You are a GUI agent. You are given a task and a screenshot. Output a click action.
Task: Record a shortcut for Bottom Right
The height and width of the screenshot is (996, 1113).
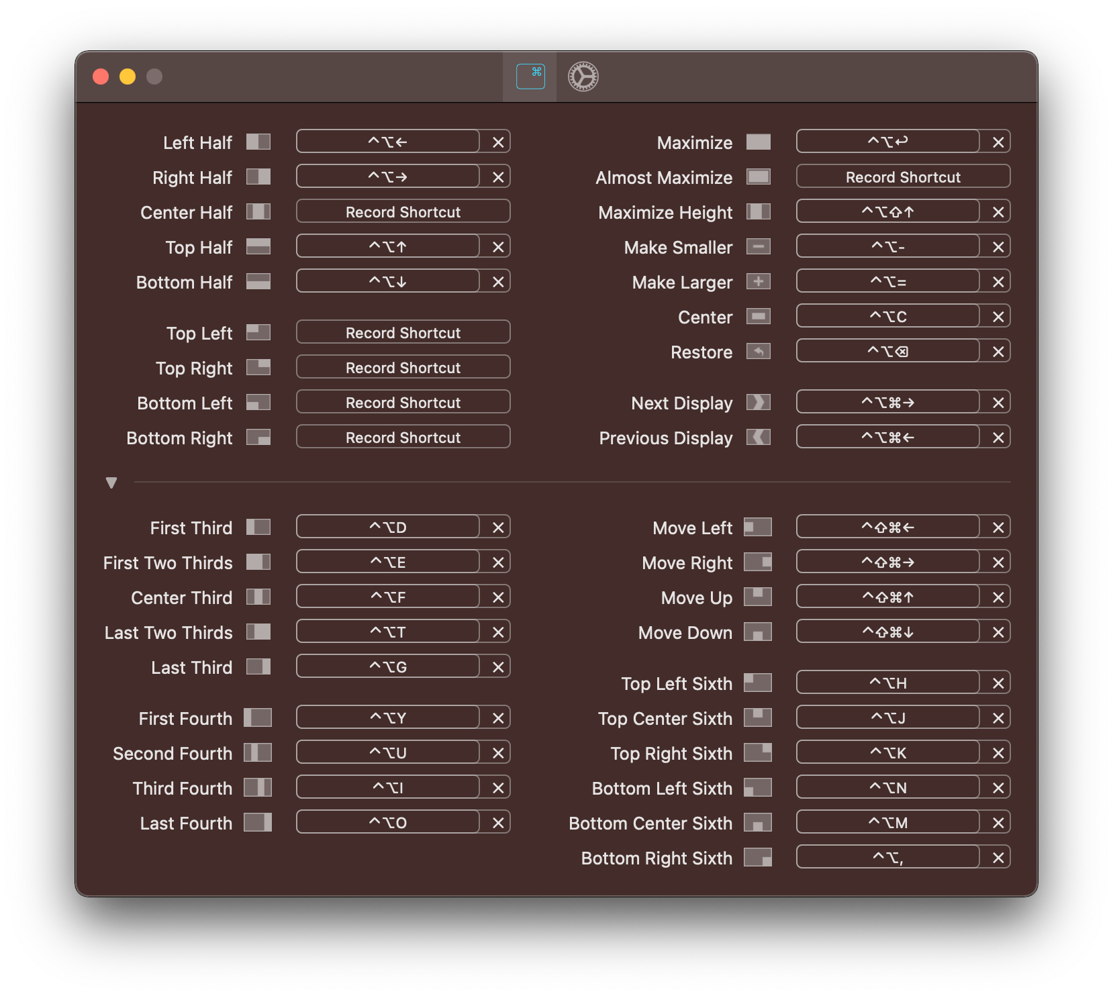(403, 437)
